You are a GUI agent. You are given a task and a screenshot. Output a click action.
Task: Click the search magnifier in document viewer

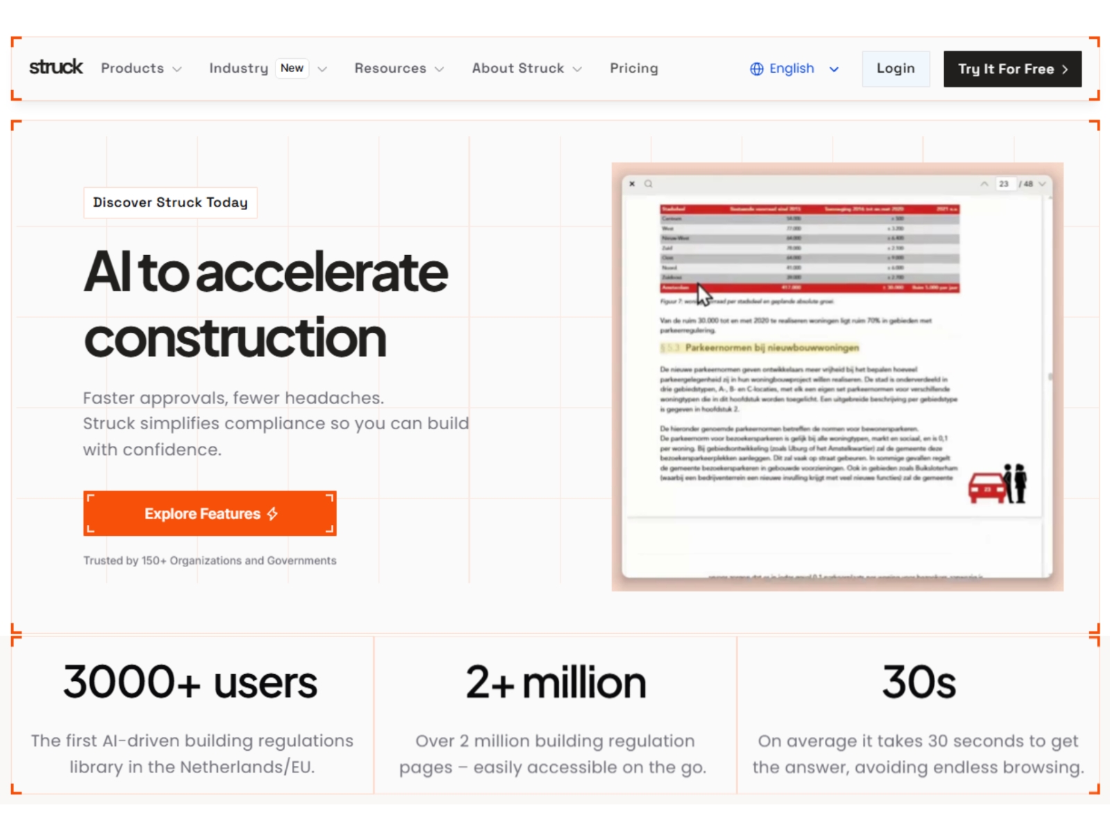pyautogui.click(x=649, y=184)
